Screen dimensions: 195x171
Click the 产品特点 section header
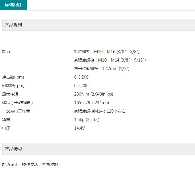13,149
